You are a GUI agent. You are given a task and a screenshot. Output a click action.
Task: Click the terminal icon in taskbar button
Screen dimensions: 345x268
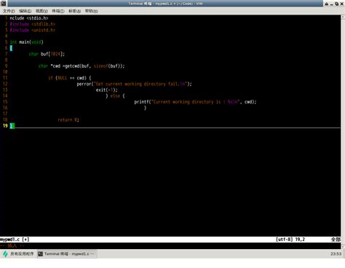[x=41, y=254]
